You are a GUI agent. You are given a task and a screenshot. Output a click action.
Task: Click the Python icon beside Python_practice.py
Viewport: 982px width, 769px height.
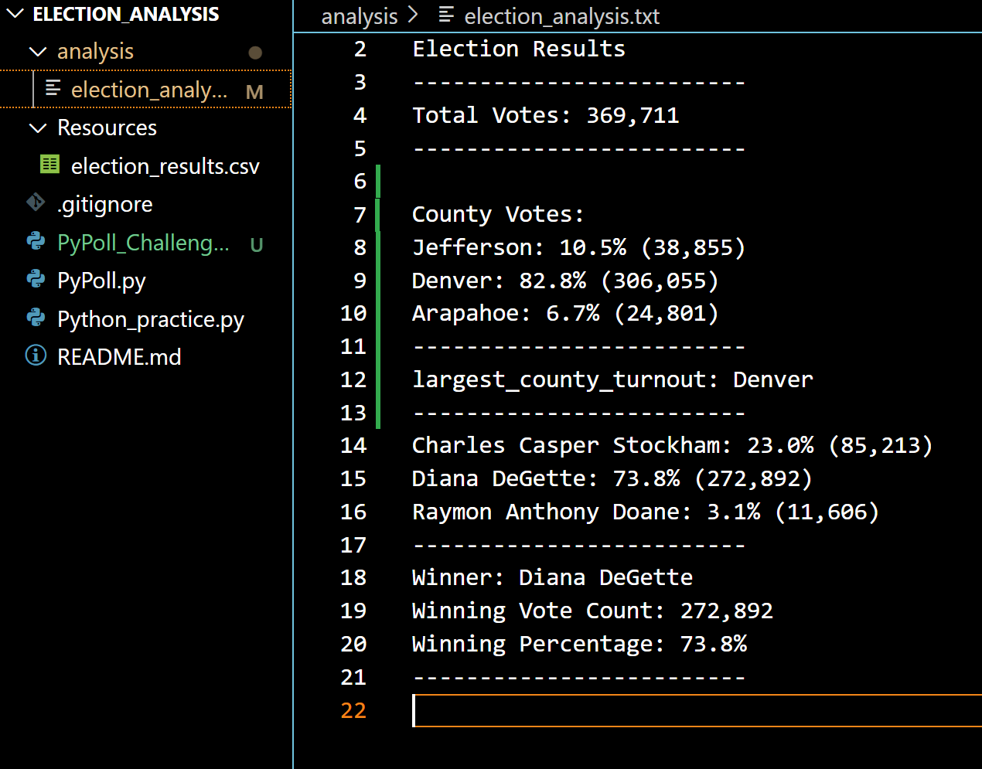(x=36, y=317)
